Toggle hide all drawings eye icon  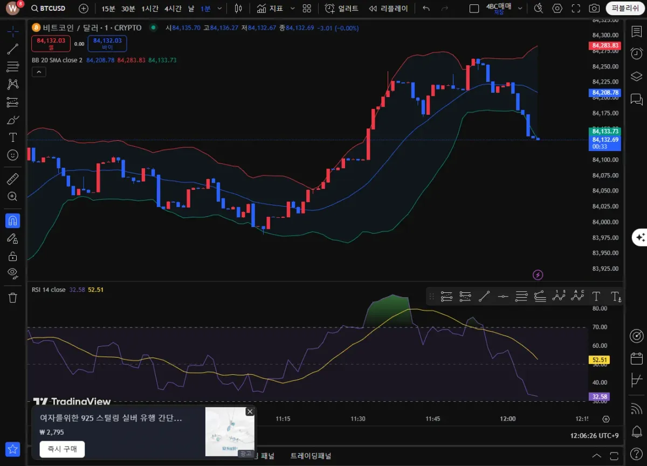tap(13, 273)
